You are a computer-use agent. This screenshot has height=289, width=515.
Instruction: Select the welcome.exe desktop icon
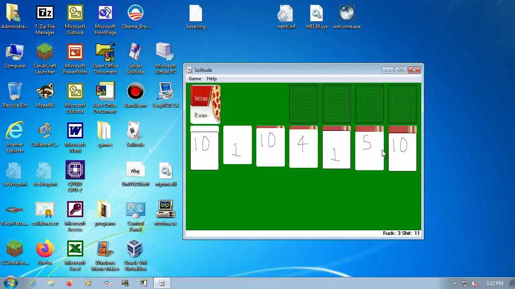pos(347,17)
